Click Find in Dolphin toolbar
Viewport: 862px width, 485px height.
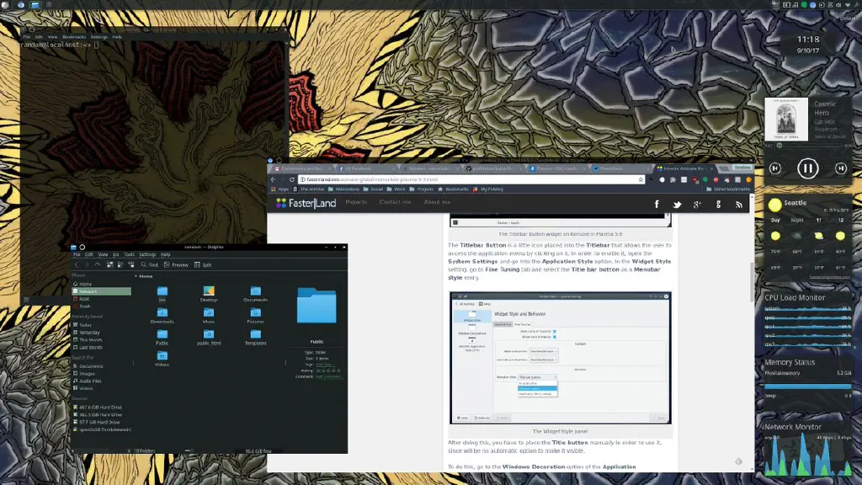(150, 264)
